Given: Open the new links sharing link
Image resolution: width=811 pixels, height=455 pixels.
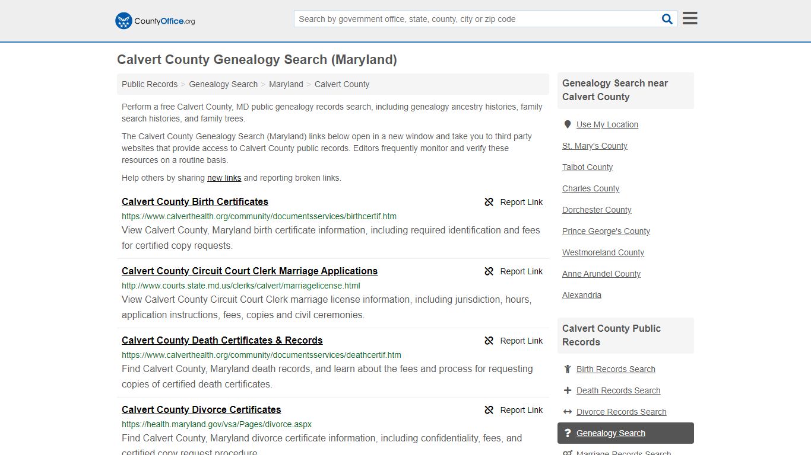Looking at the screenshot, I should pos(224,178).
